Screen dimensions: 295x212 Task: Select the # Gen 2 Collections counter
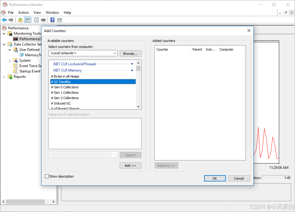point(93,98)
